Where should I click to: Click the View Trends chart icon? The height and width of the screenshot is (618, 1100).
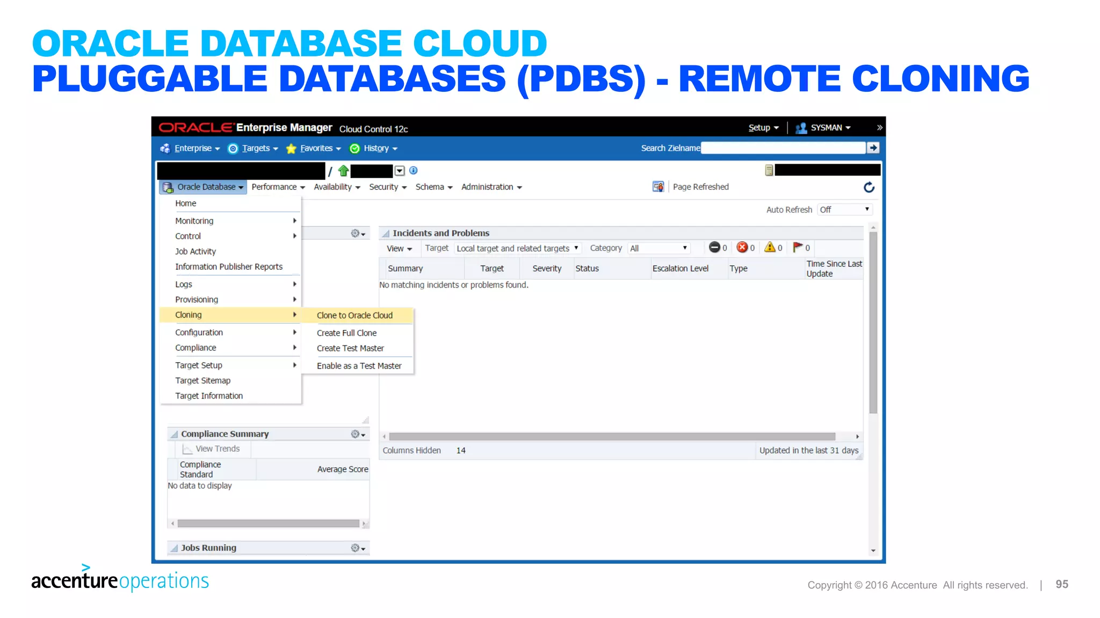[187, 449]
